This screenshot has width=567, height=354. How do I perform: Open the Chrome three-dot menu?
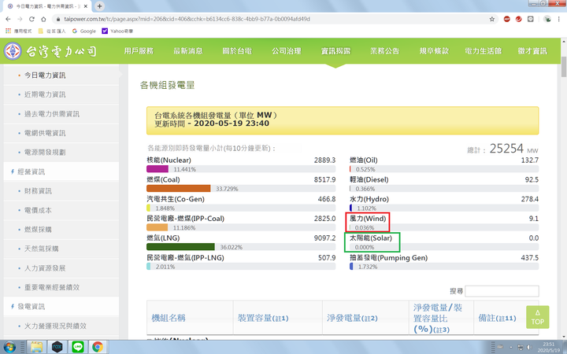[558, 19]
